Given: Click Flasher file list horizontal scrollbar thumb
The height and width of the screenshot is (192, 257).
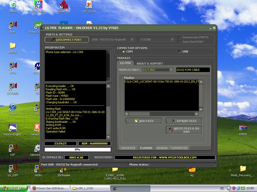Looking at the screenshot, I should click(139, 114).
